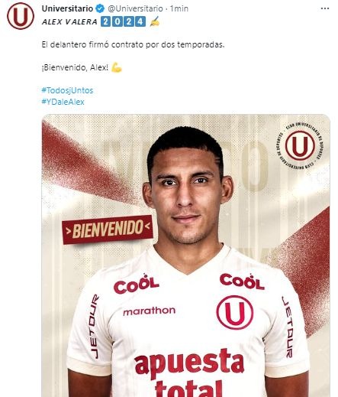
Task: Click the U logo on the jersey
Action: click(x=235, y=313)
